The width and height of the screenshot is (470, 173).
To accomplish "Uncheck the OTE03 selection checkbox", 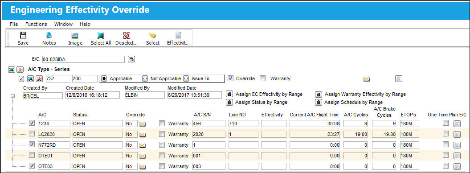I will click(32, 166).
